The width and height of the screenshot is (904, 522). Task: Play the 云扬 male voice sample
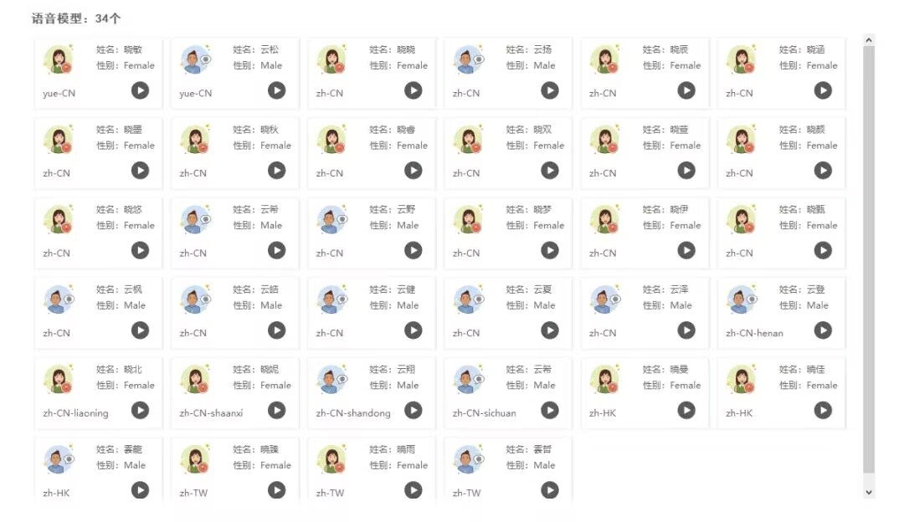tap(550, 90)
